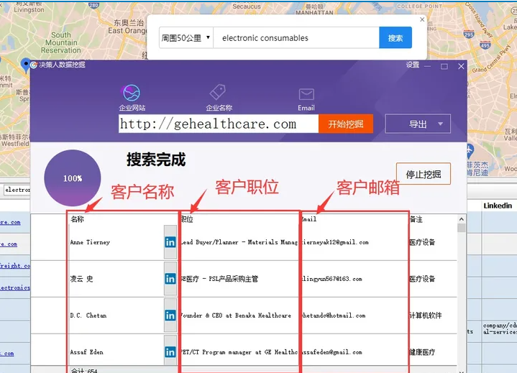The height and width of the screenshot is (373, 517).
Task: Click the 健康医疗 note cell
Action: click(422, 352)
